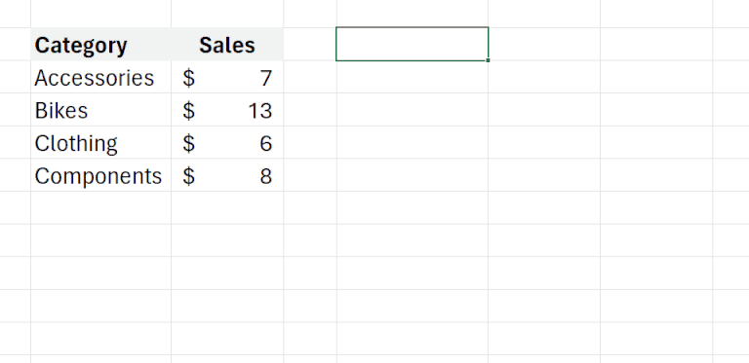Select the sales value 6 cell

[227, 143]
